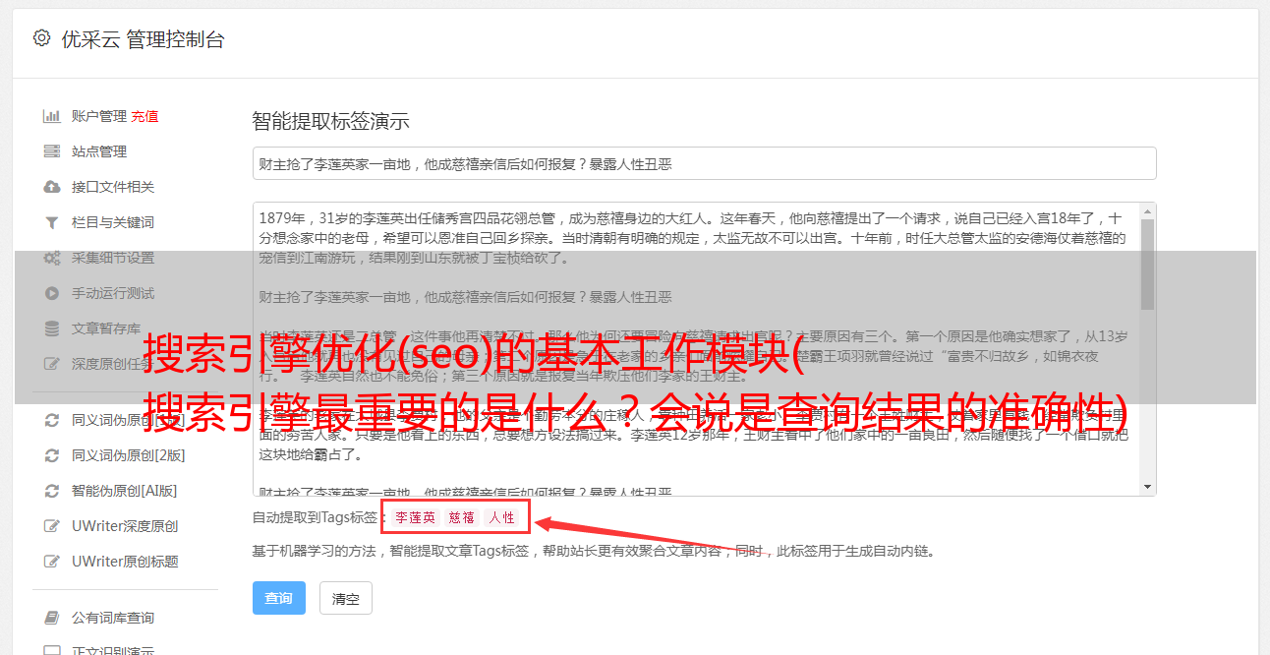Image resolution: width=1270 pixels, height=655 pixels.
Task: Click the 慈禧 extracted tag
Action: 462,517
